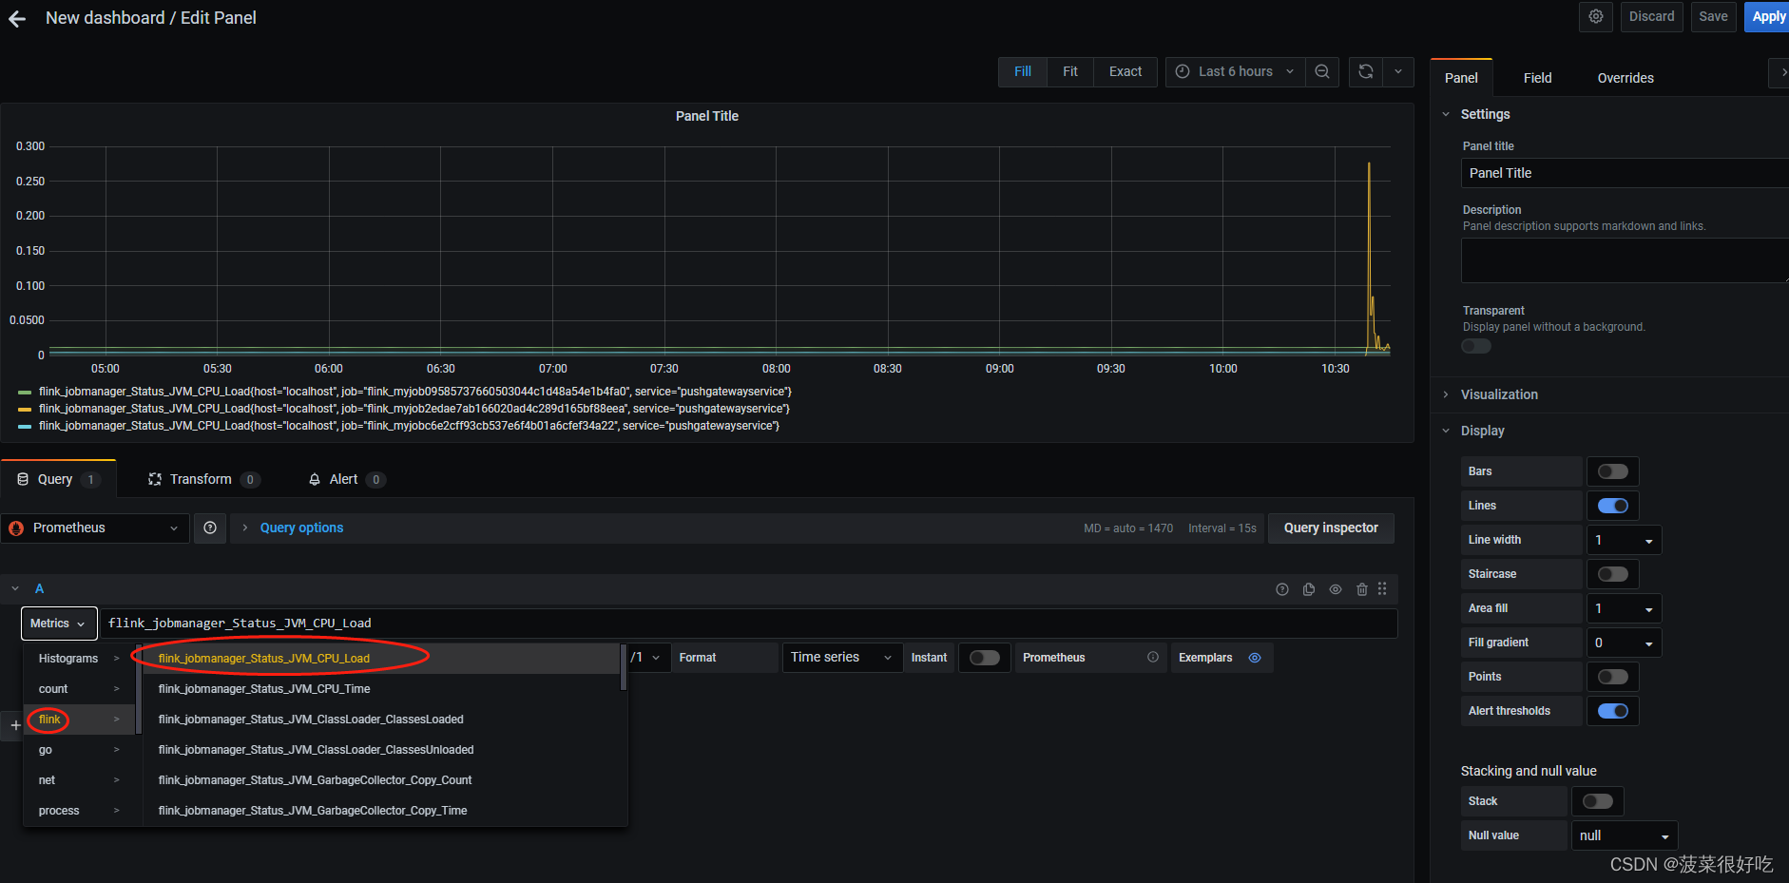Select process metric category
The height and width of the screenshot is (883, 1789).
(x=79, y=811)
